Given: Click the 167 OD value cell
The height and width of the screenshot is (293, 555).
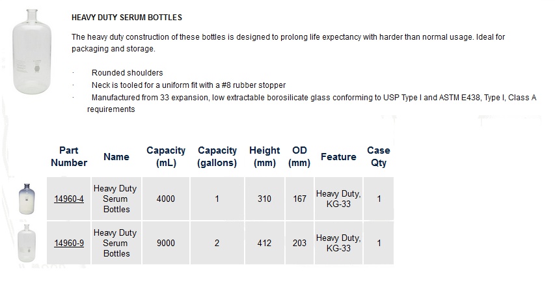Looking at the screenshot, I should pyautogui.click(x=299, y=199).
